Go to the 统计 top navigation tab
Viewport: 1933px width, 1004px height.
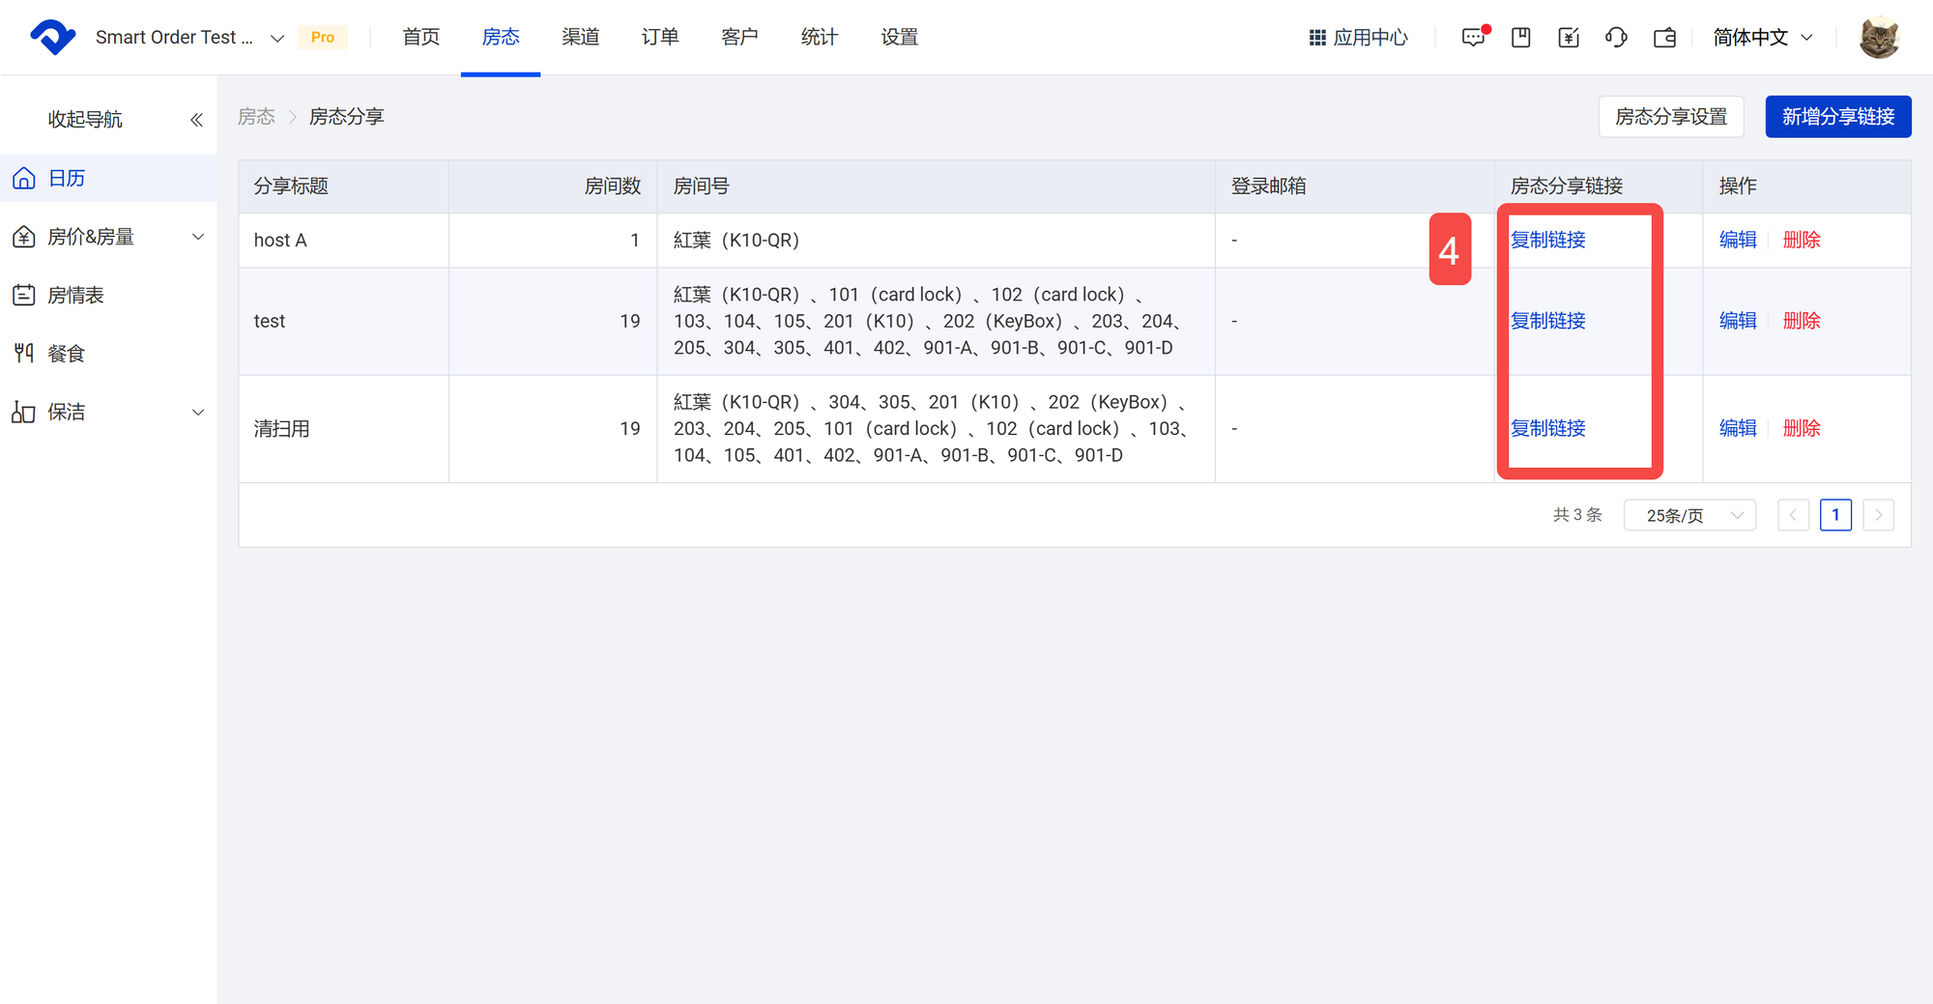820,38
